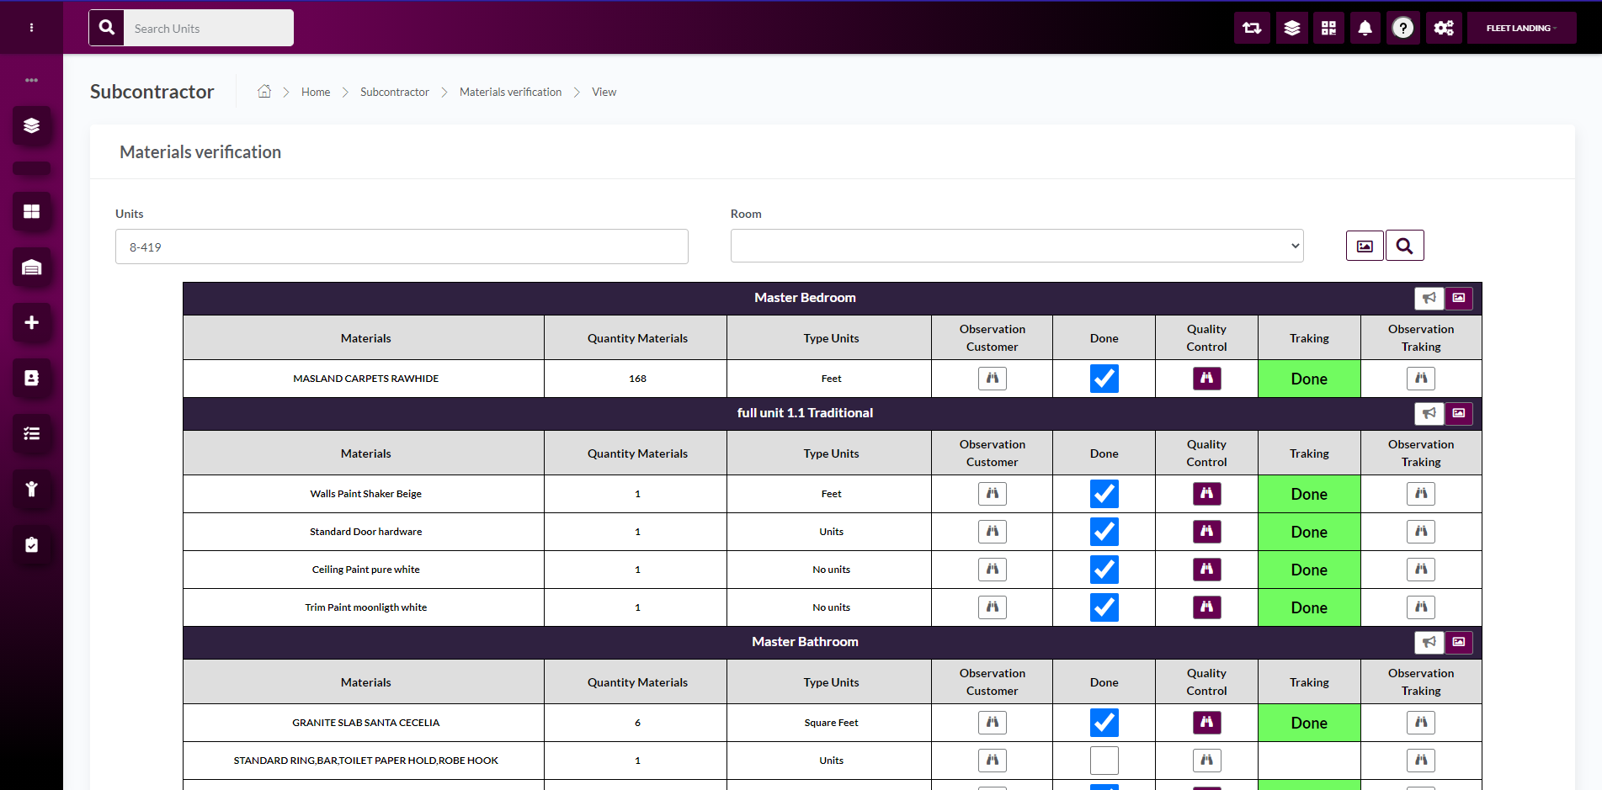
Task: Navigate to Materials verification breadcrumb
Action: coord(510,92)
